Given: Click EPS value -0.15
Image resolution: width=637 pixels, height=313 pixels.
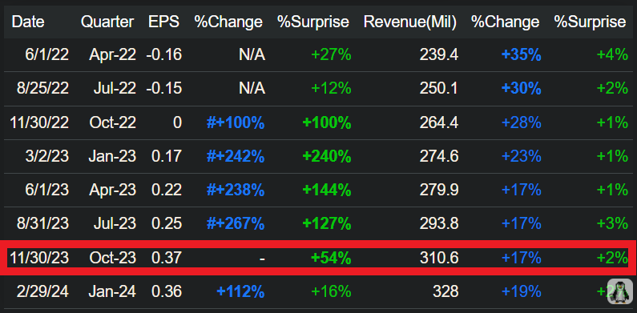Looking at the screenshot, I should [164, 89].
